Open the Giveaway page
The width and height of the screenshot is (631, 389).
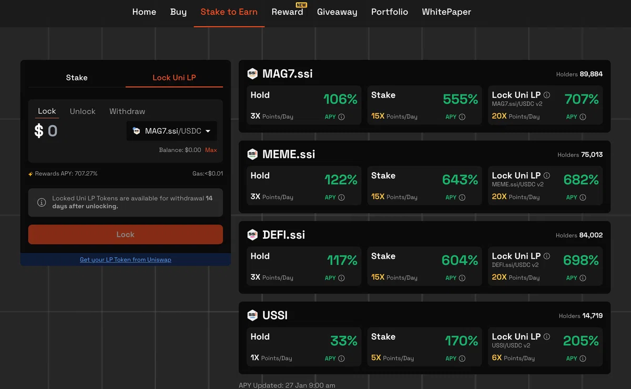tap(337, 12)
